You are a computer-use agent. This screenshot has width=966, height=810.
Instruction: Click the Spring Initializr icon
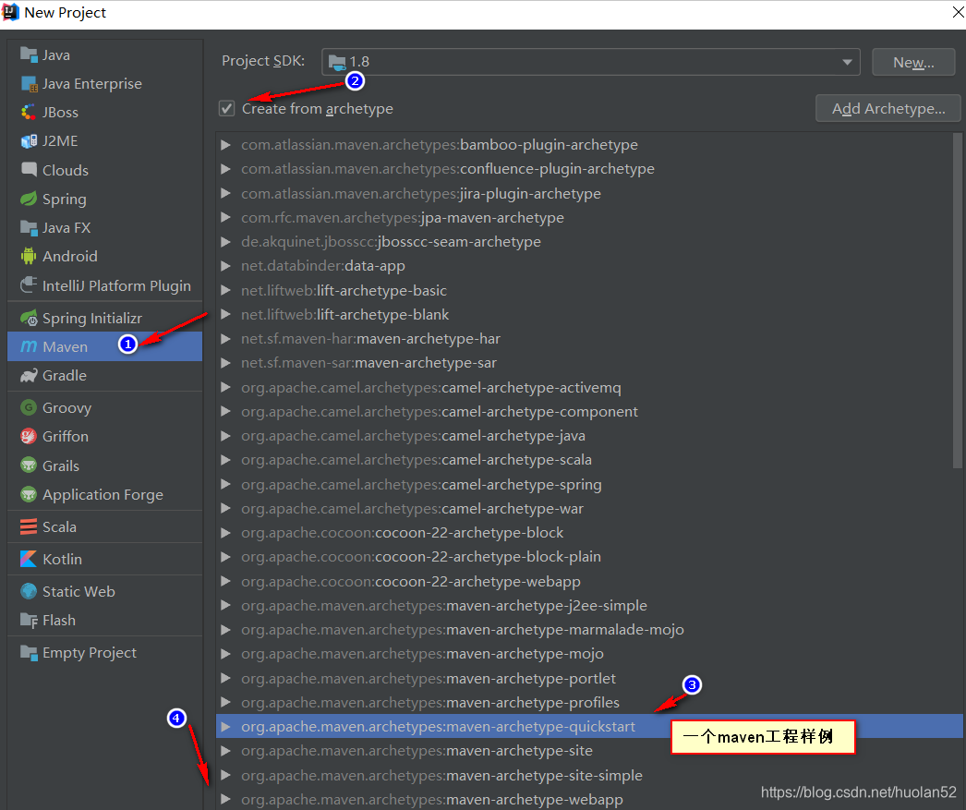(x=29, y=318)
